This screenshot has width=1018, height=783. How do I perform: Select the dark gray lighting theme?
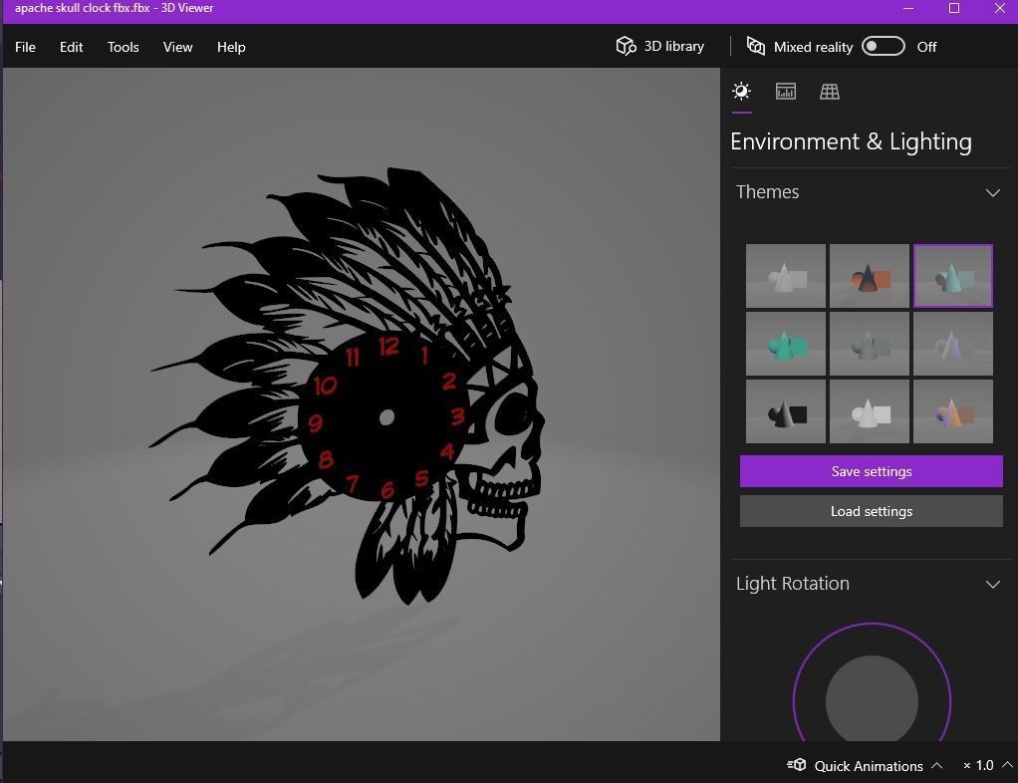[785, 410]
